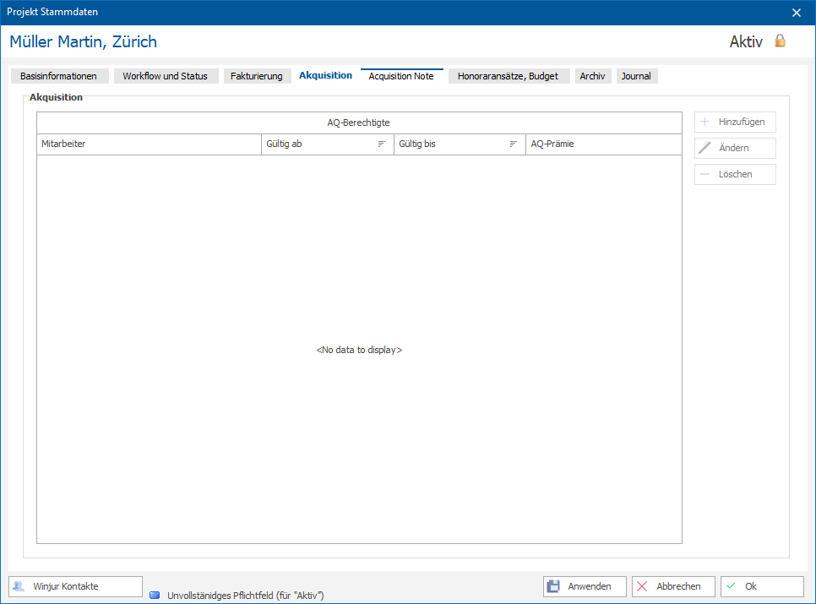Click the green checkmark icon on Ok
The width and height of the screenshot is (816, 604).
(x=732, y=585)
